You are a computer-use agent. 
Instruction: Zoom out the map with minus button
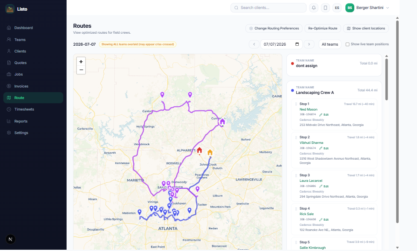coord(81,70)
